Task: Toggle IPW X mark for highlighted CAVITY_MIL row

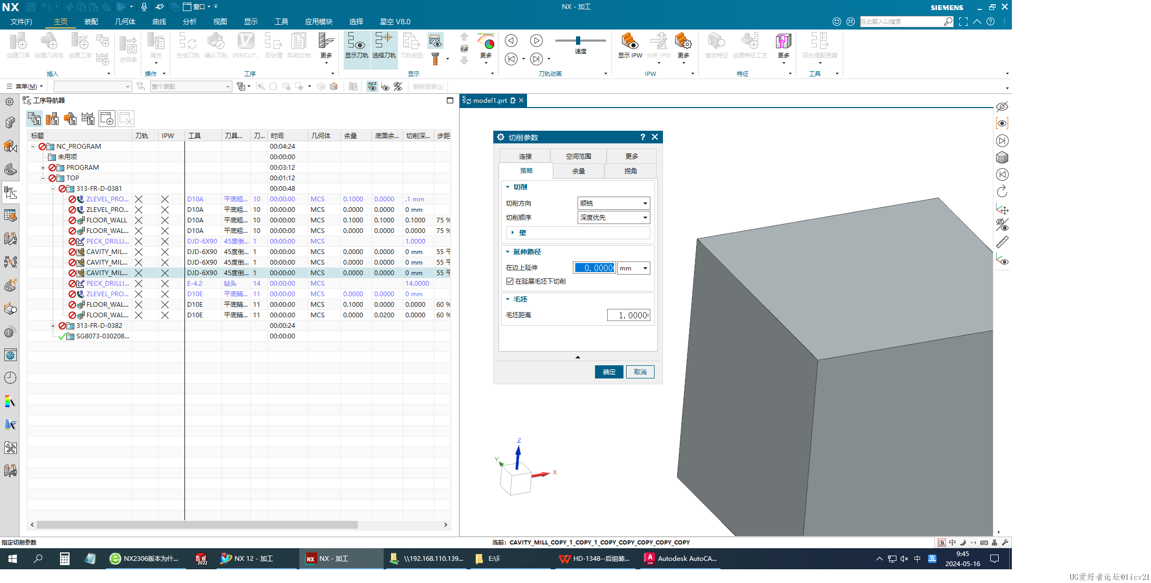Action: click(x=165, y=273)
